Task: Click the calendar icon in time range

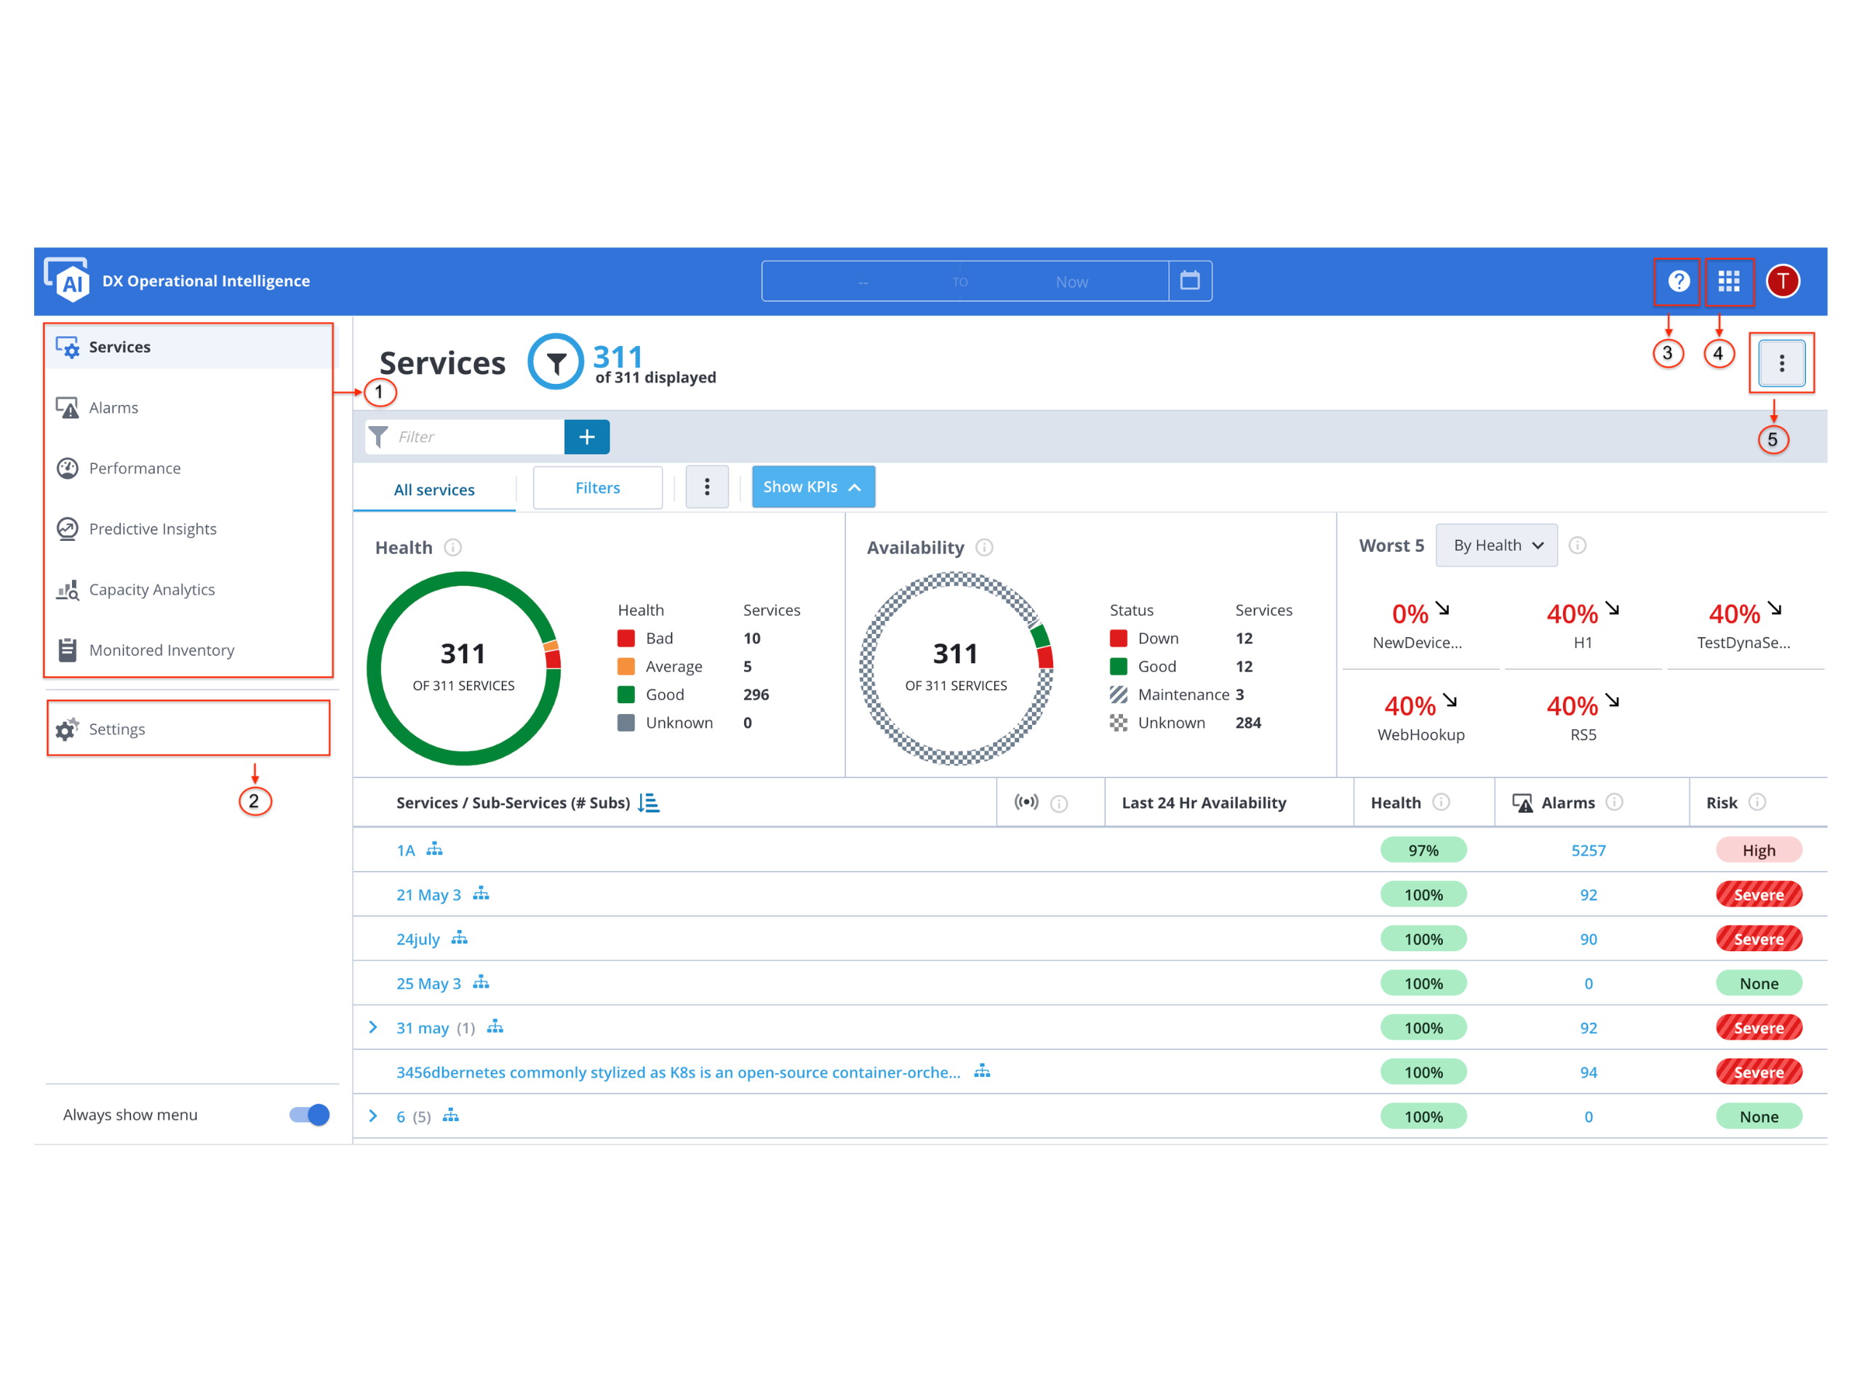Action: tap(1189, 281)
